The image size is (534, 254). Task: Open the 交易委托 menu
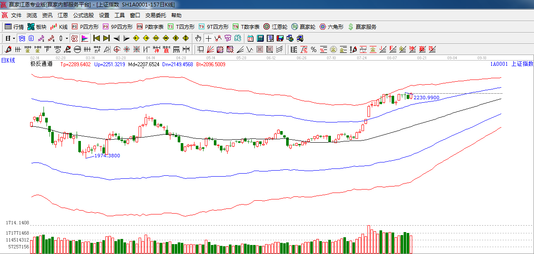[x=155, y=15]
